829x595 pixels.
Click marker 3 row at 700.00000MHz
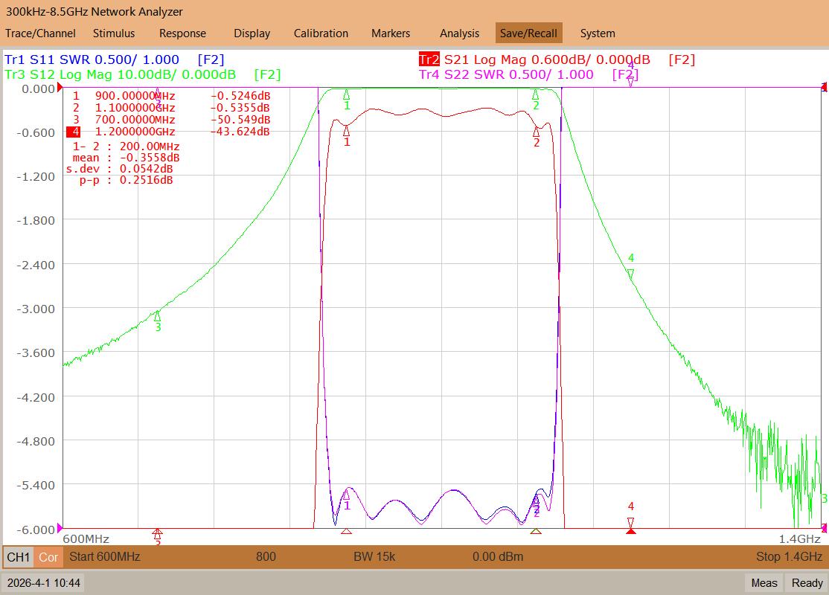[x=171, y=120]
